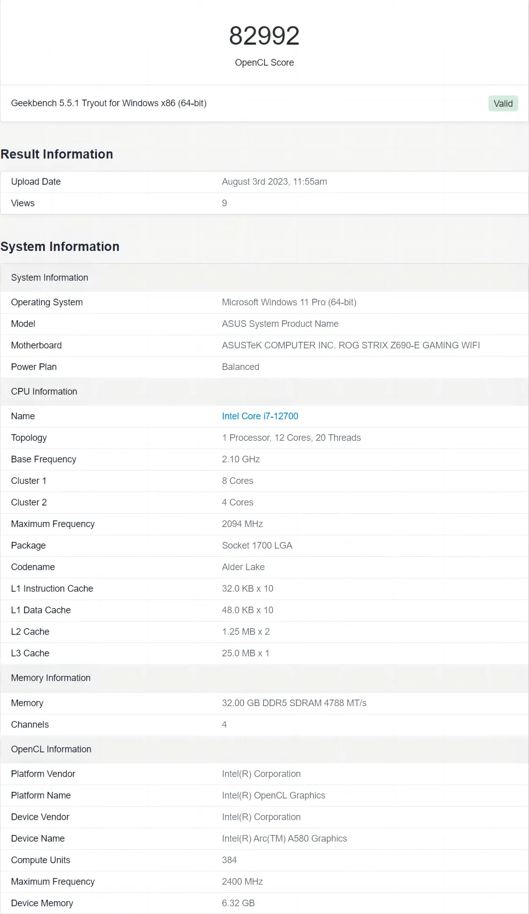Viewport: 529px width, 914px height.
Task: Select the Alder Lake codename value
Action: click(243, 567)
